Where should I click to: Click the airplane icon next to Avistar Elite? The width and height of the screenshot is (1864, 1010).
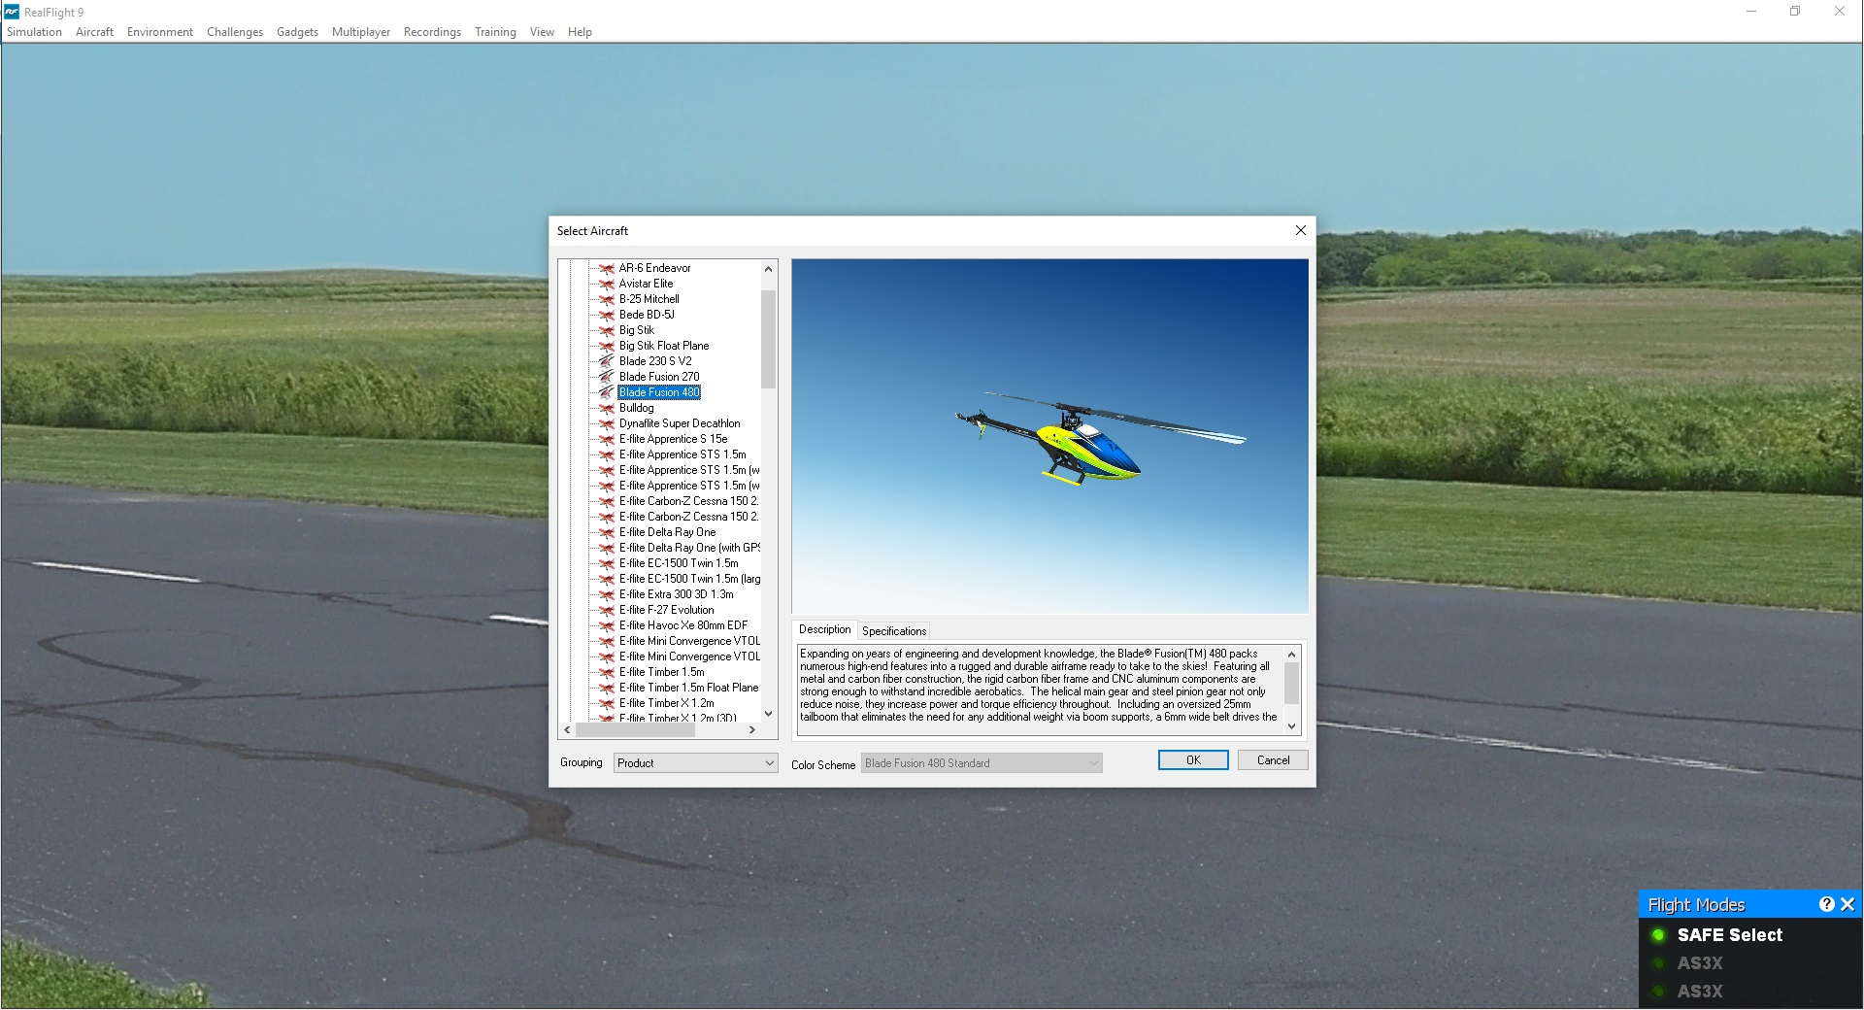coord(607,284)
